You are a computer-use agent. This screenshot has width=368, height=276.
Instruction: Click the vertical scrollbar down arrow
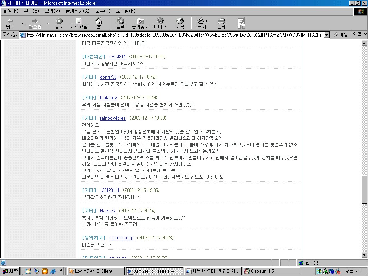(x=364, y=255)
